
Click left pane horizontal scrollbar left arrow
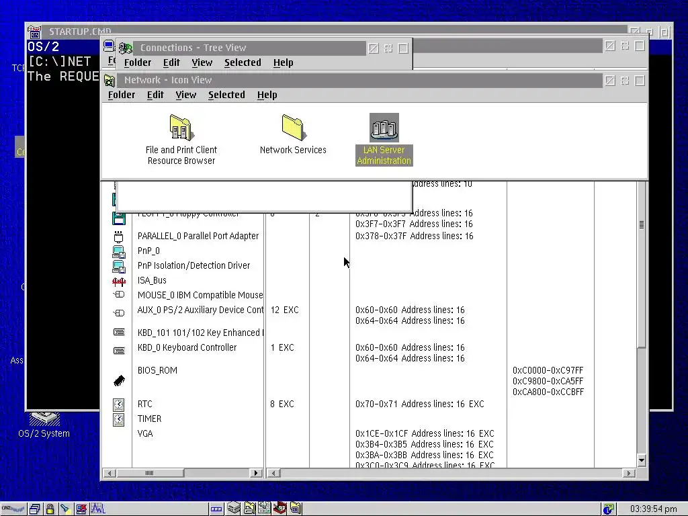point(110,473)
